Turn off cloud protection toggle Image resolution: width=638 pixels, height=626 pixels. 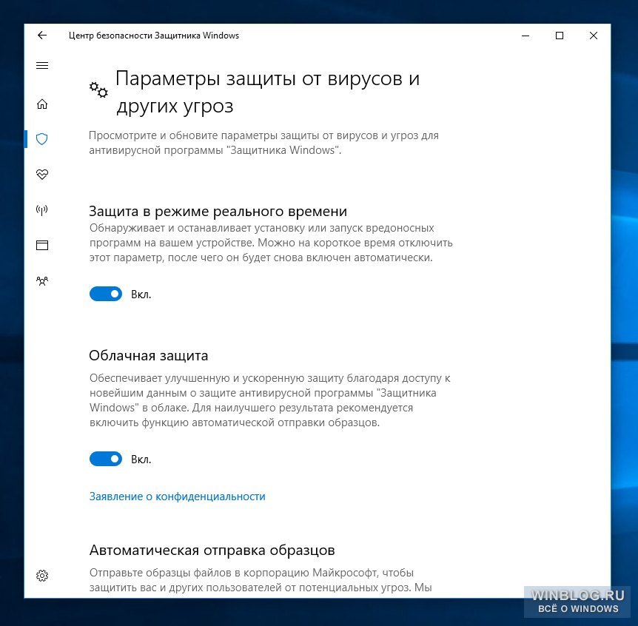coord(106,459)
